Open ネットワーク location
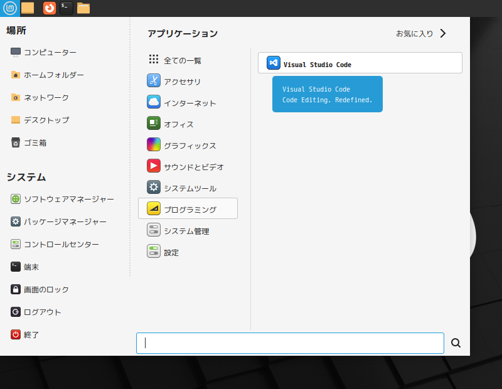Image resolution: width=502 pixels, height=389 pixels. tap(40, 98)
